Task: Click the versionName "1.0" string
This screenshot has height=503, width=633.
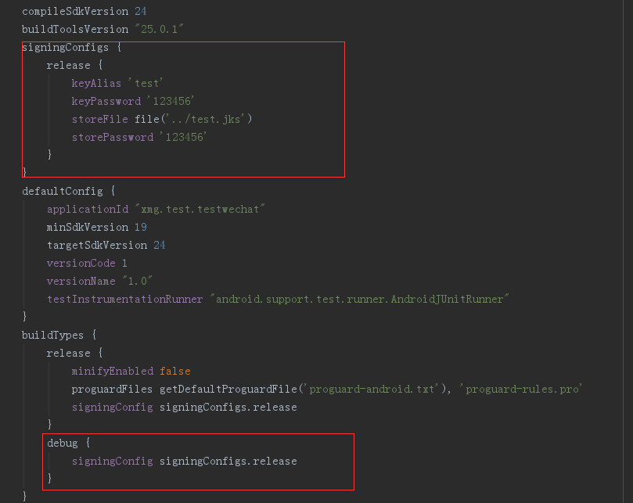Action: coord(137,281)
